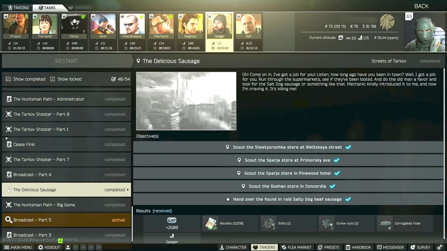Open the Flea Market screen

click(x=296, y=247)
